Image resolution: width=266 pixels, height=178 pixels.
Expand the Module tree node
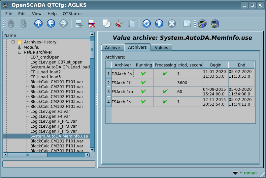tap(20, 47)
